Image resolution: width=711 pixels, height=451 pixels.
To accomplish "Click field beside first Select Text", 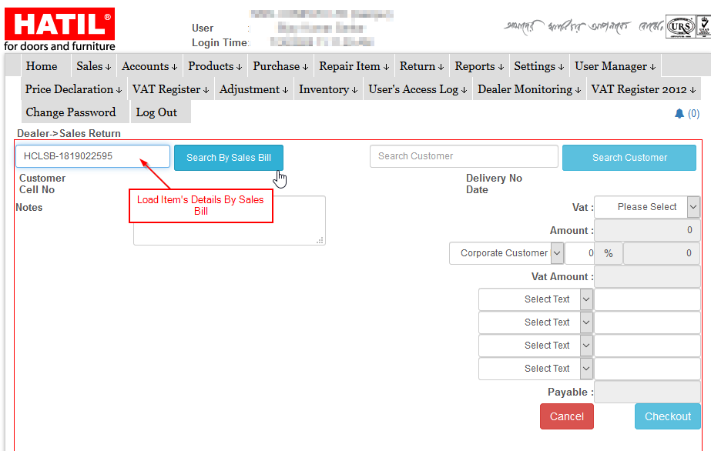I will pyautogui.click(x=647, y=299).
